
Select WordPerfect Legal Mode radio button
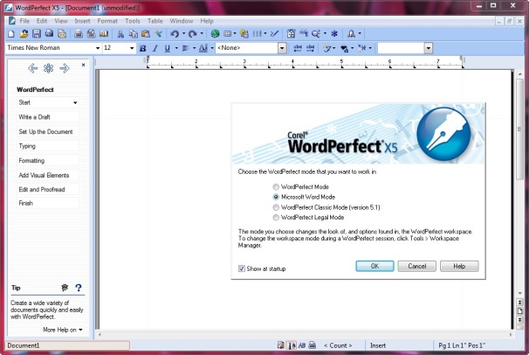click(x=276, y=218)
